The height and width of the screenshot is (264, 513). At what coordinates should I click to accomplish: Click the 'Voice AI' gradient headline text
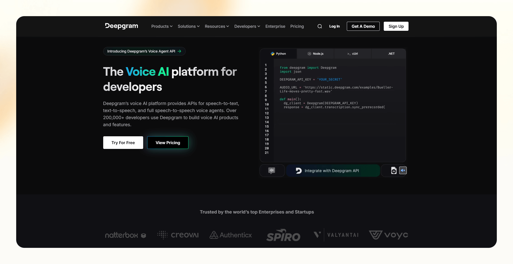coord(147,72)
